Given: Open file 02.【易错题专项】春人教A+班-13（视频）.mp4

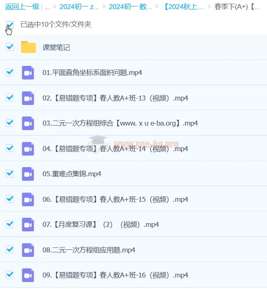Looking at the screenshot, I should [x=115, y=98].
